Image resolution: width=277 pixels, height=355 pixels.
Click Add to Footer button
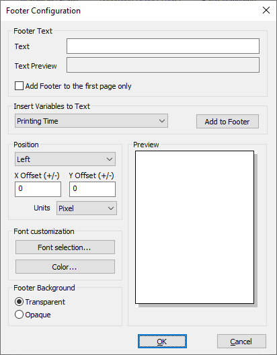click(x=227, y=122)
